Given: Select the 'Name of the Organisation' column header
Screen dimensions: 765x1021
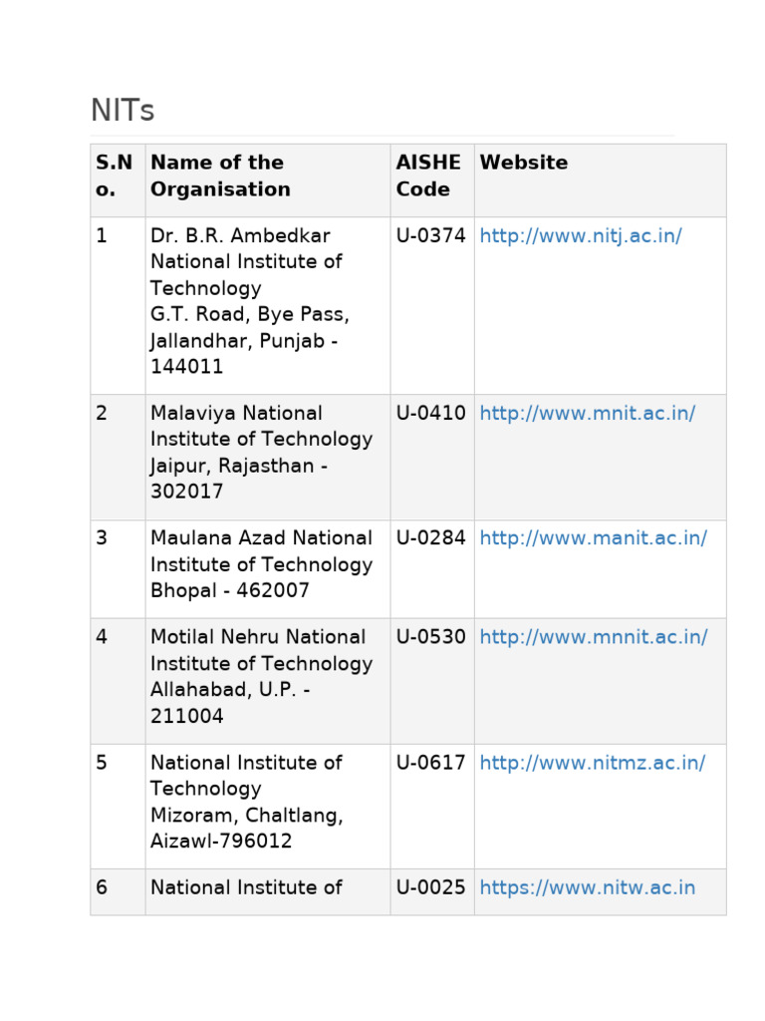Looking at the screenshot, I should 220,175.
